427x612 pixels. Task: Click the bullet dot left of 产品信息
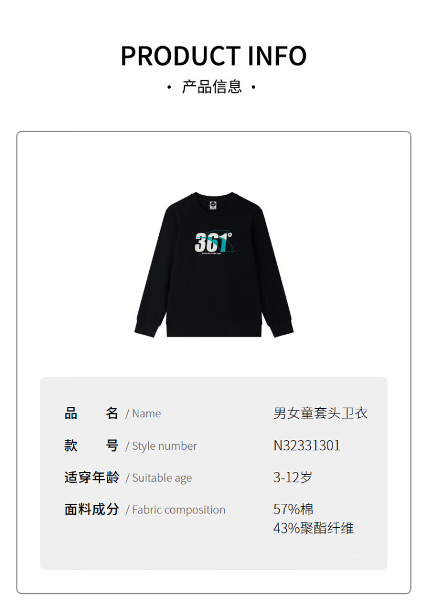pyautogui.click(x=169, y=87)
